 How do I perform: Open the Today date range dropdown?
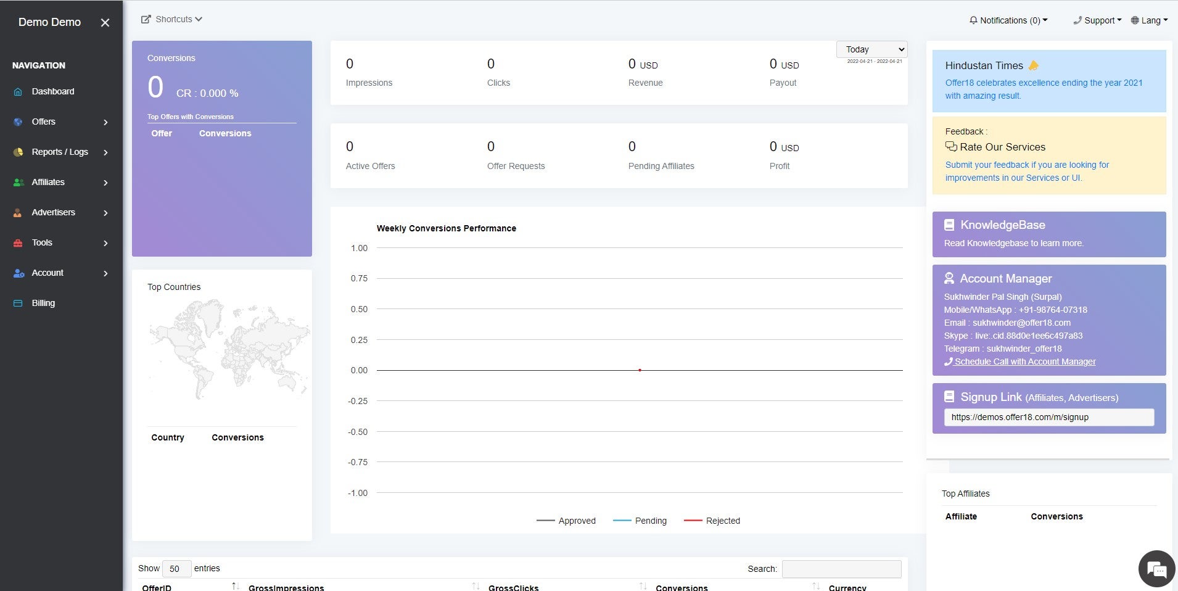pos(871,49)
